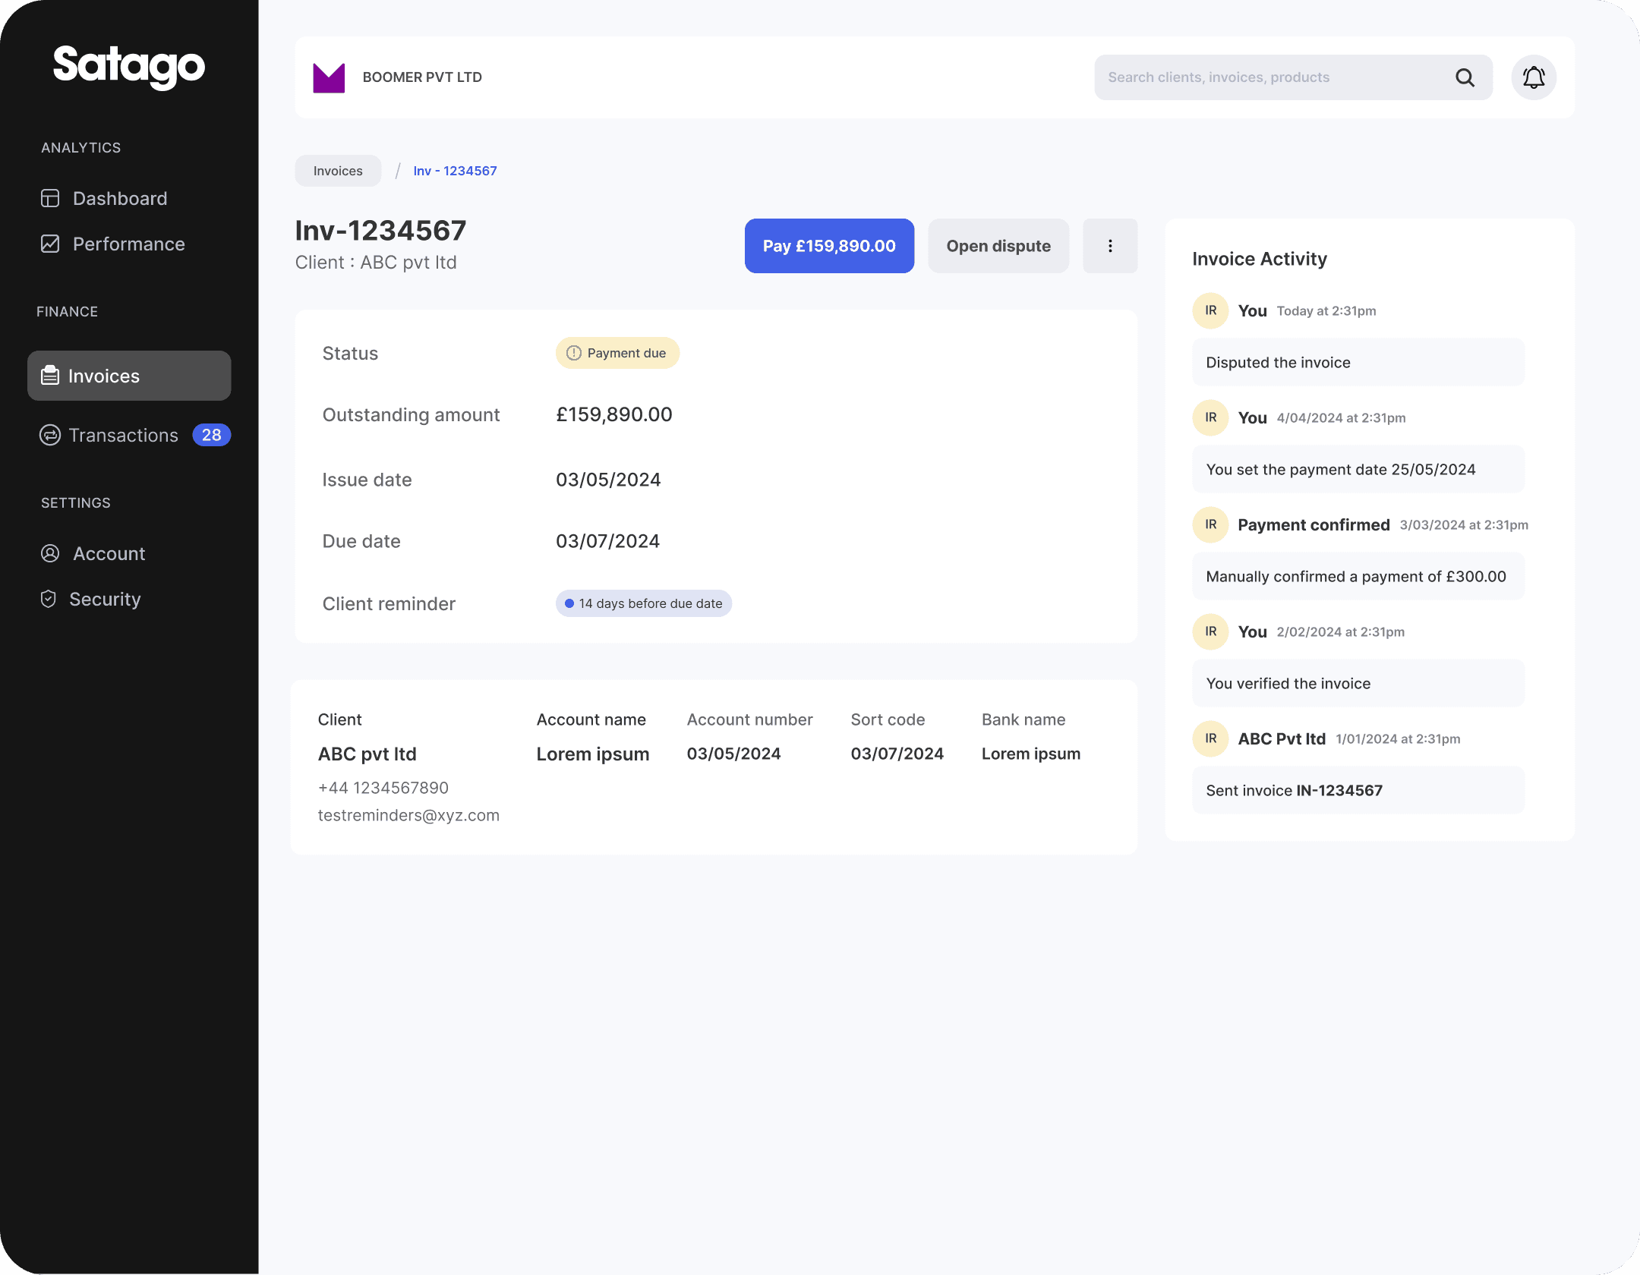Focus the search clients, invoices field
This screenshot has height=1275, width=1640.
point(1268,77)
